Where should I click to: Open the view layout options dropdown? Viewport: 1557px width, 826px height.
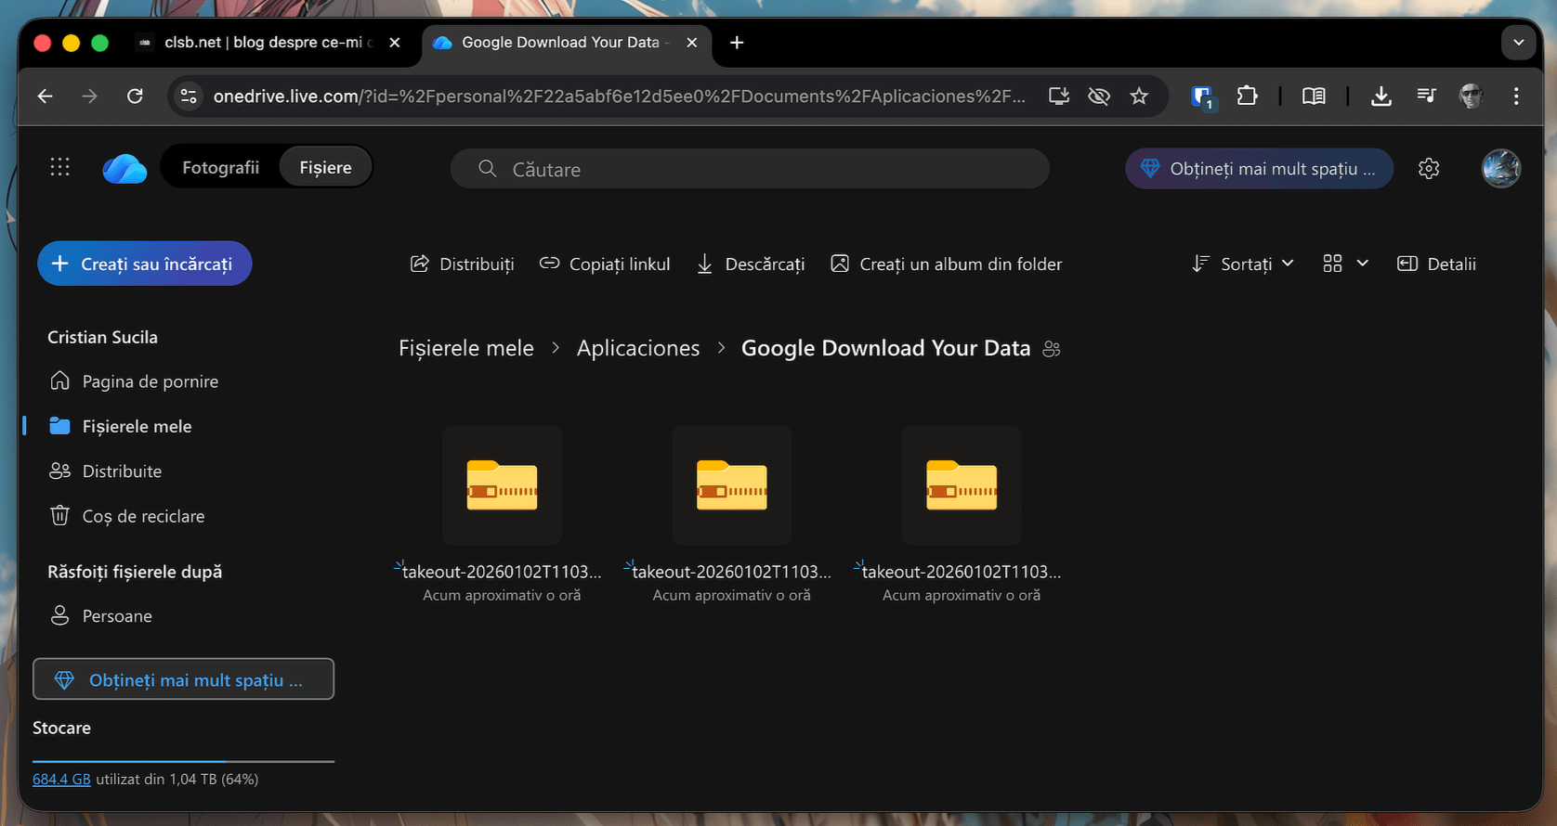tap(1345, 265)
